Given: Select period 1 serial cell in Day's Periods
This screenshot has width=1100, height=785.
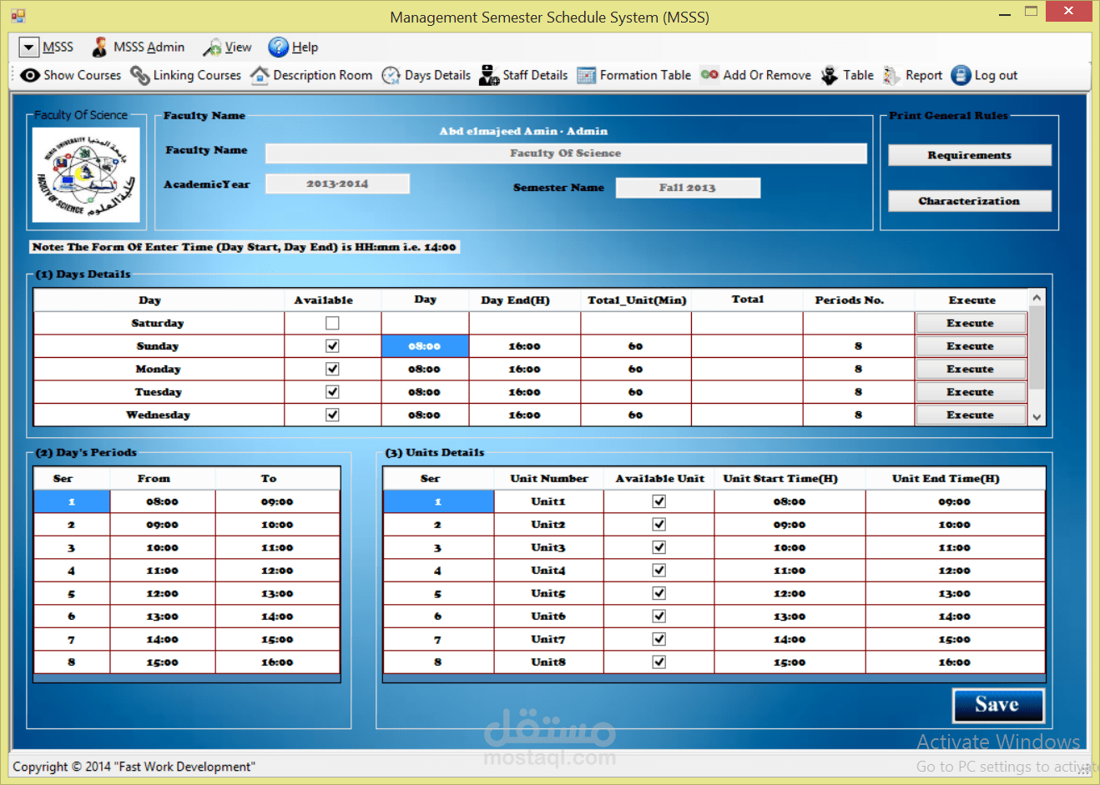Looking at the screenshot, I should tap(72, 501).
